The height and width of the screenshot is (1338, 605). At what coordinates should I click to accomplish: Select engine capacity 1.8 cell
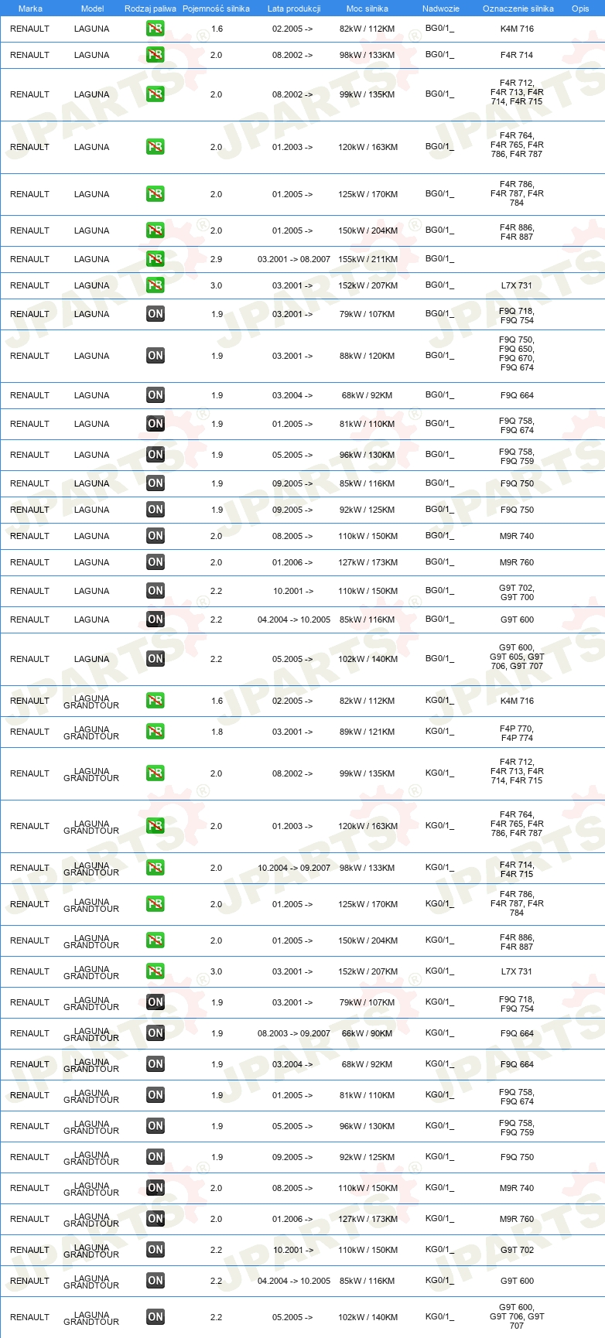click(217, 732)
